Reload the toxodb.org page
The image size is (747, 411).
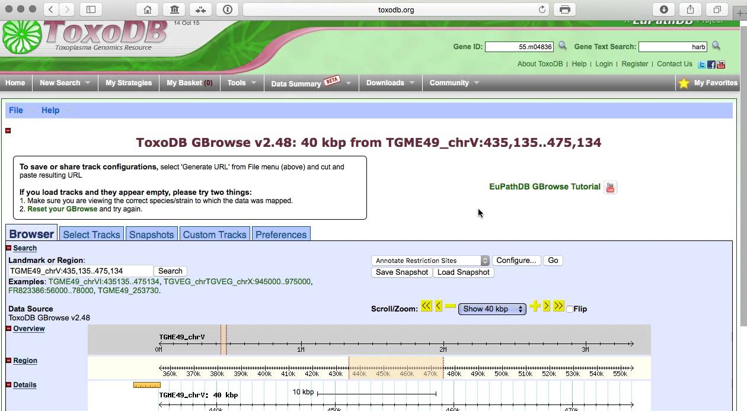coord(542,9)
